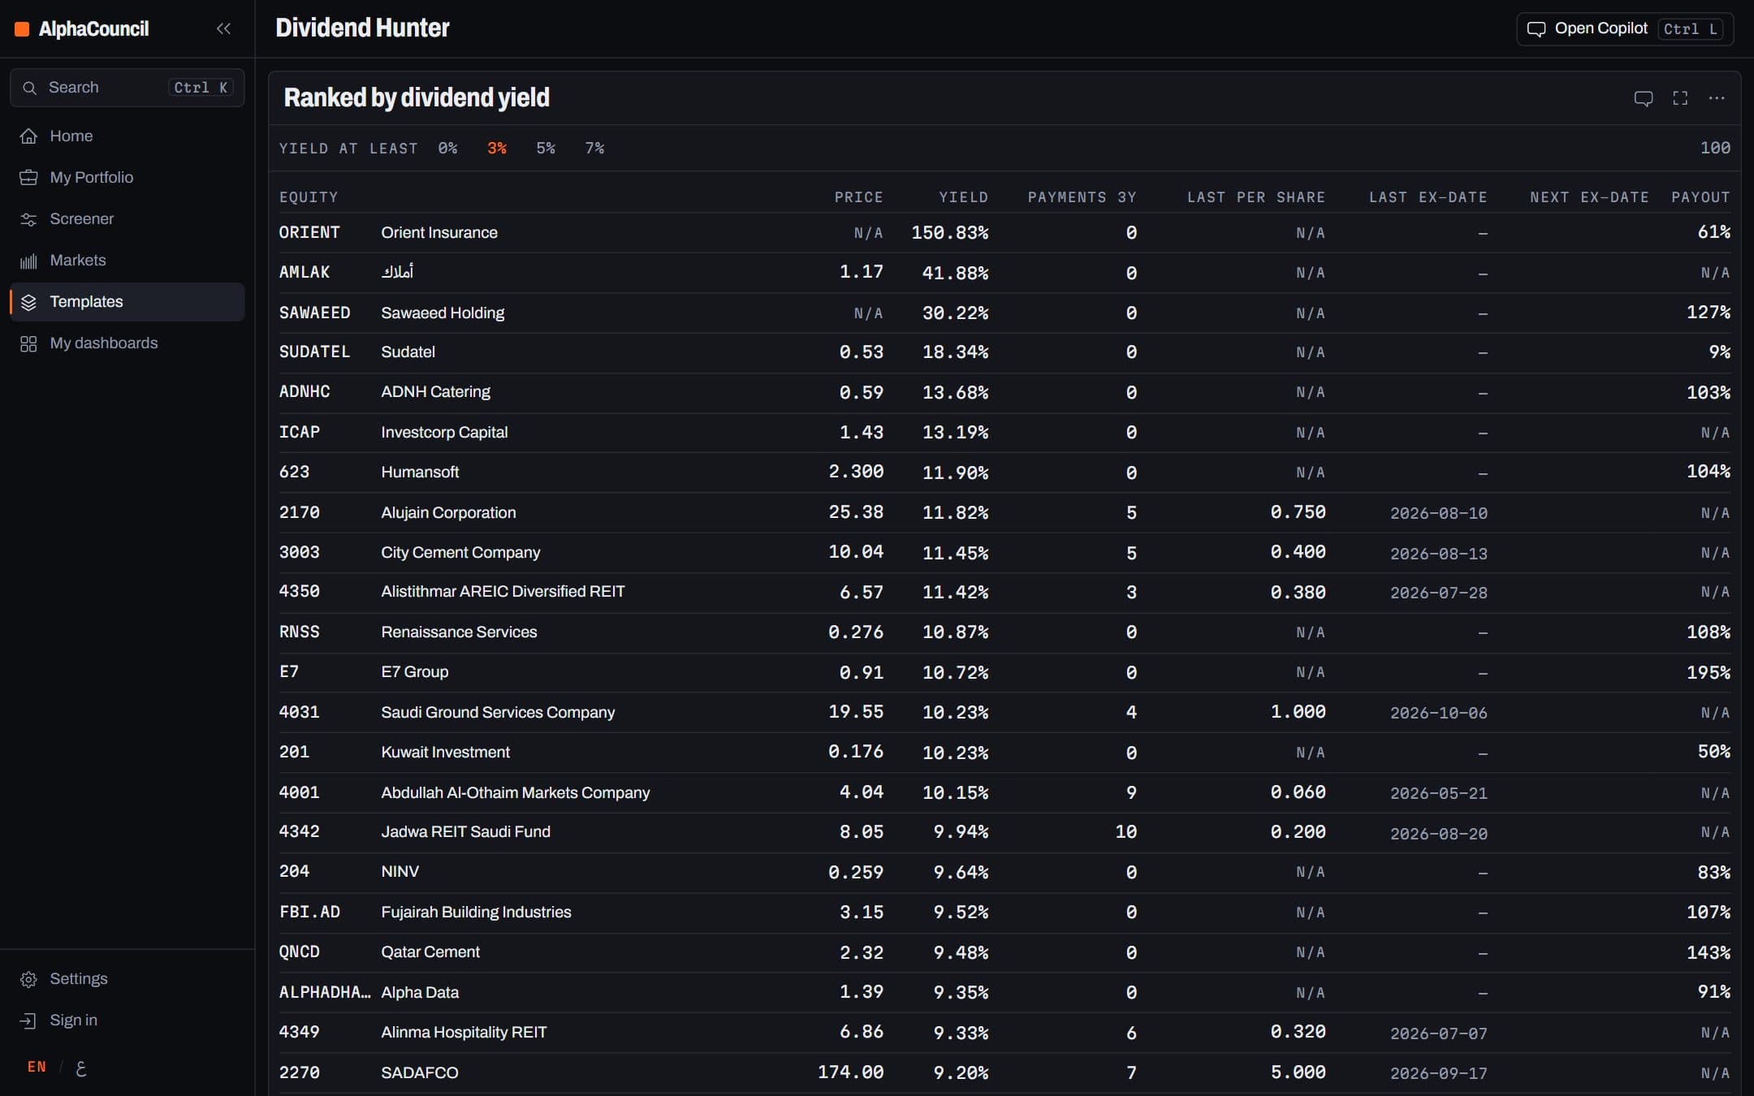Sort by the PAYOUT column header
Image resolution: width=1754 pixels, height=1096 pixels.
pos(1700,197)
